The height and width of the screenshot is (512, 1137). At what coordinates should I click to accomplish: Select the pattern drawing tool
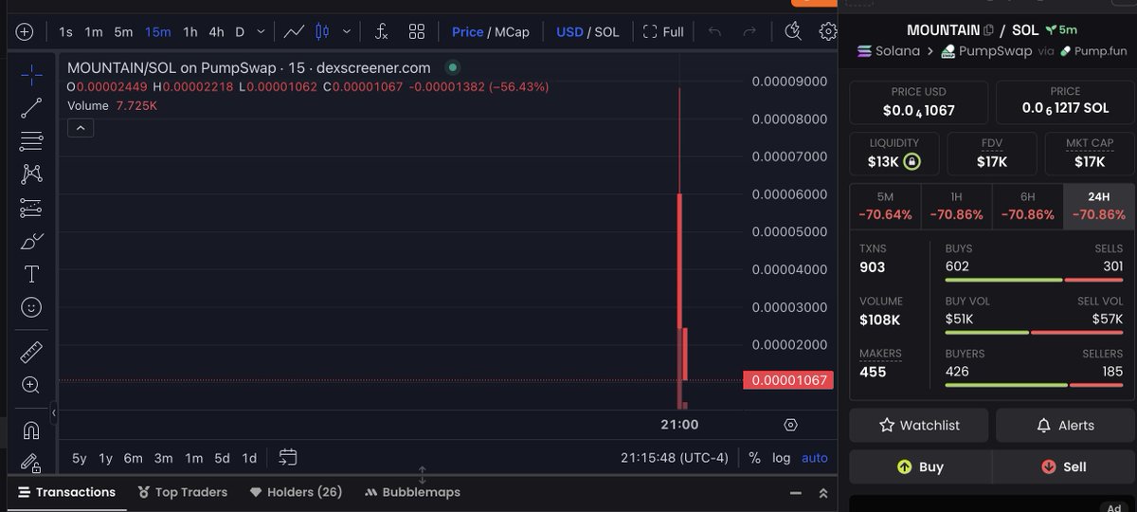click(x=31, y=174)
